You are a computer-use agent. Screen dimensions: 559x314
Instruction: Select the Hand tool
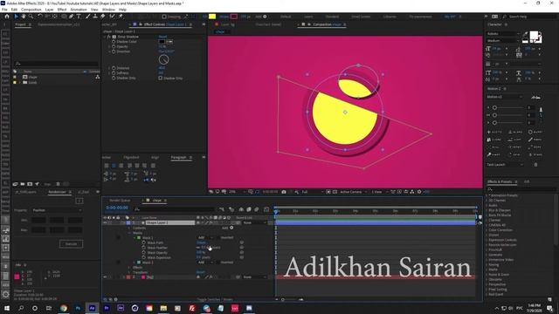coord(24,17)
